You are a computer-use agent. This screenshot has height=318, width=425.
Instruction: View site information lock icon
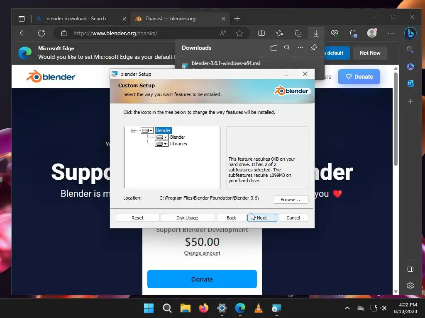64,33
